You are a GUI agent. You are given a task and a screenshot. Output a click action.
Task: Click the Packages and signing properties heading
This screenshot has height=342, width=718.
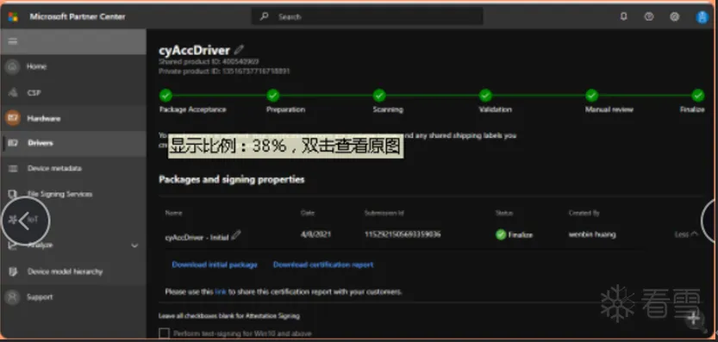[232, 179]
